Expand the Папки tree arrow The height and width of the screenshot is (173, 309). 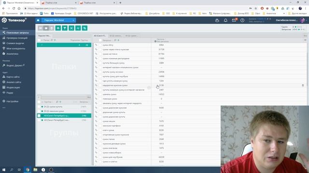(42, 40)
